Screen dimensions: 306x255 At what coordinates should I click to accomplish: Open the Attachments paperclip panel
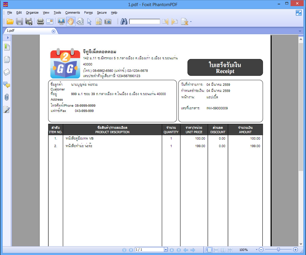coord(7,97)
